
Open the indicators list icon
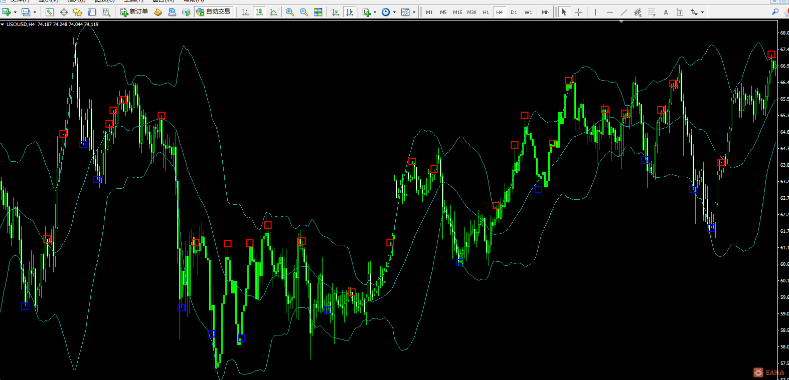(x=367, y=12)
